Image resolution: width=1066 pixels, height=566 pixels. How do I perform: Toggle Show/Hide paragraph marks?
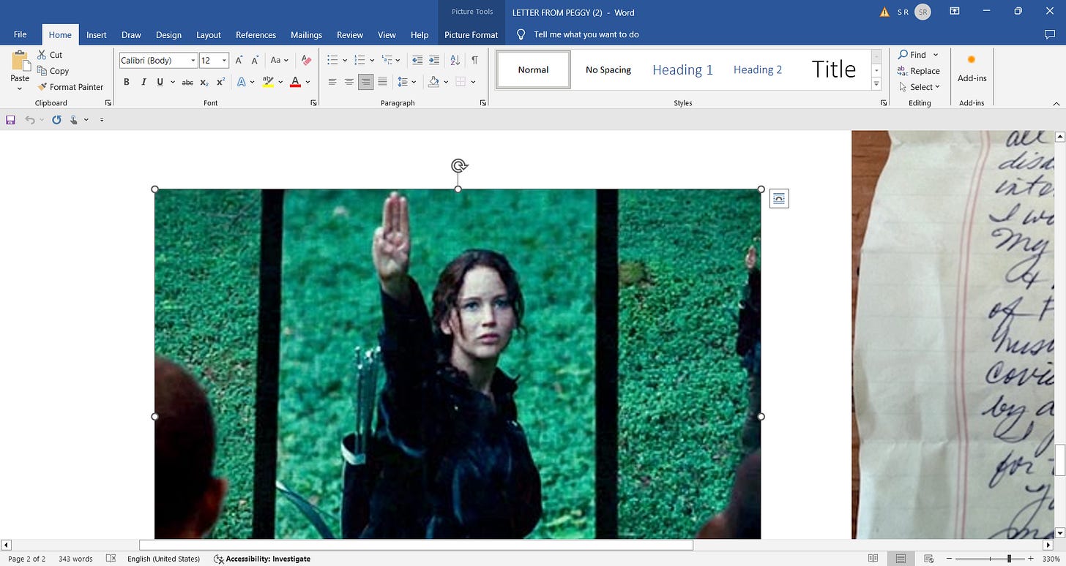pos(474,61)
